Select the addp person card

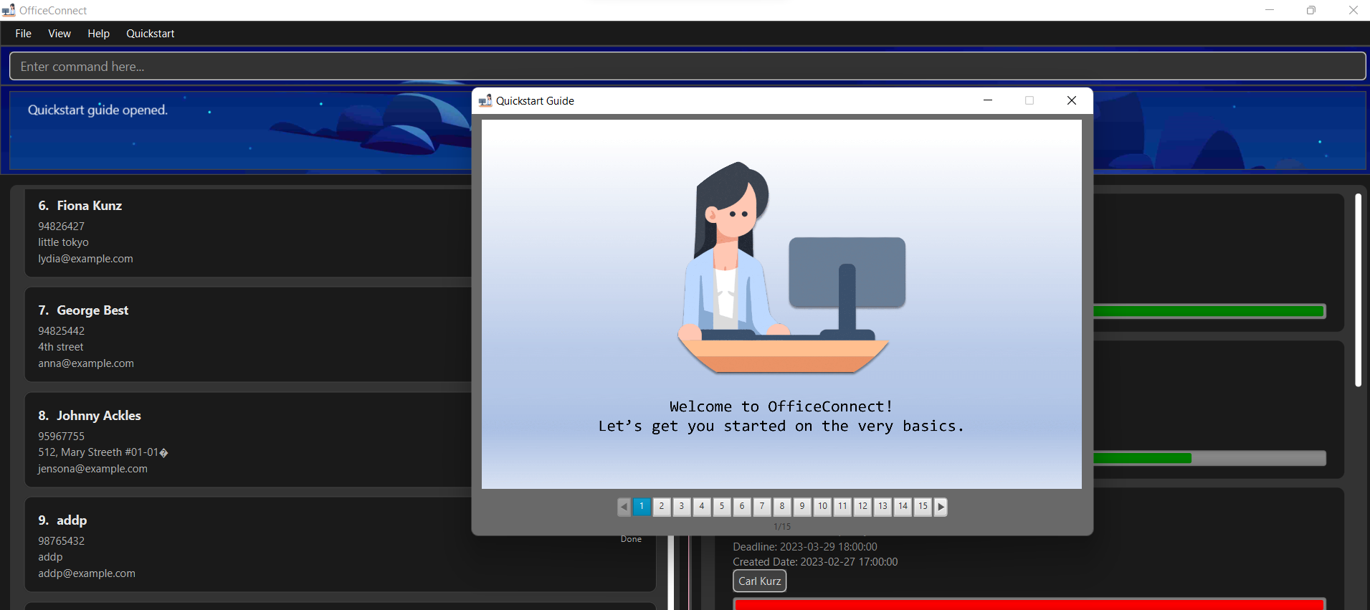(x=341, y=545)
